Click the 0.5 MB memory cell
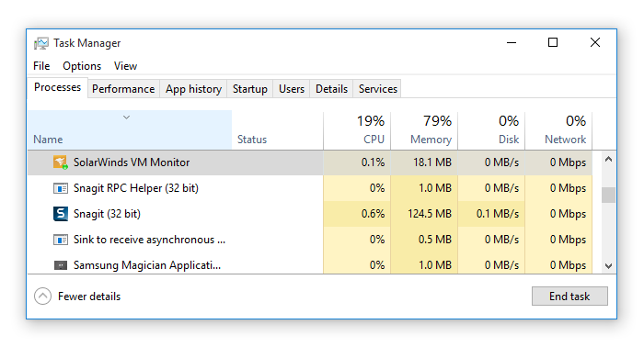This screenshot has width=644, height=347. [424, 240]
